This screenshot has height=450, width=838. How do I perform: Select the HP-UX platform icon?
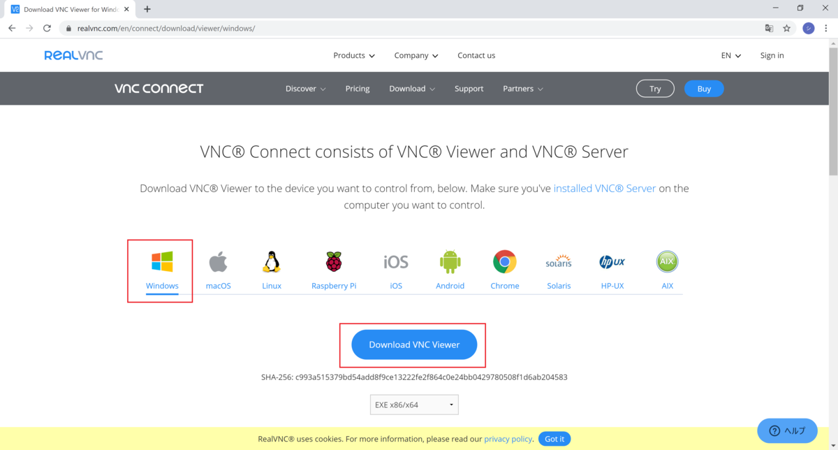point(612,262)
